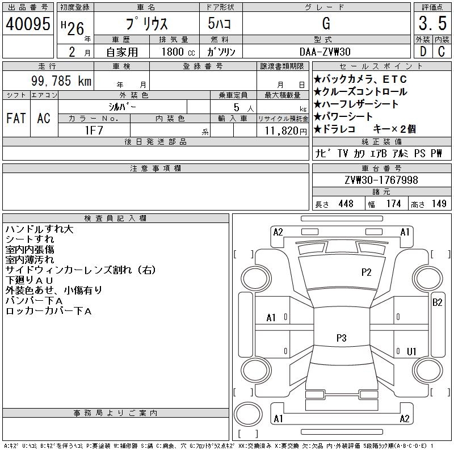Click the fuel type ガソリン
Screen dimensions: 454x454
221,52
